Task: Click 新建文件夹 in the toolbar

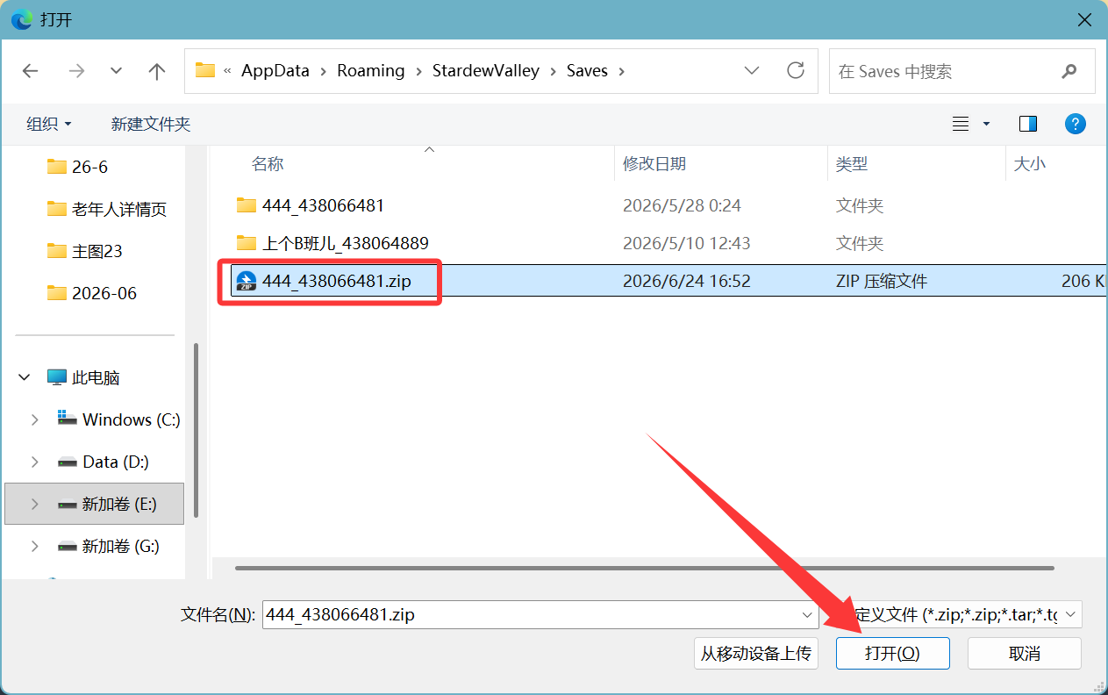Action: (151, 124)
